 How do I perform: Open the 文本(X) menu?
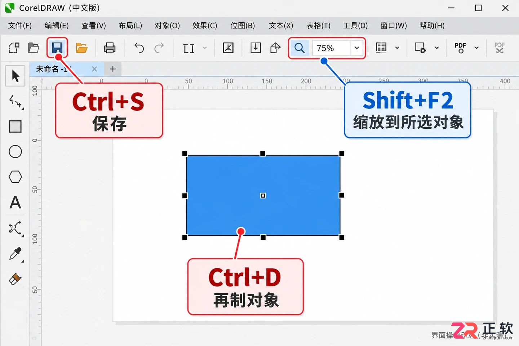point(281,26)
